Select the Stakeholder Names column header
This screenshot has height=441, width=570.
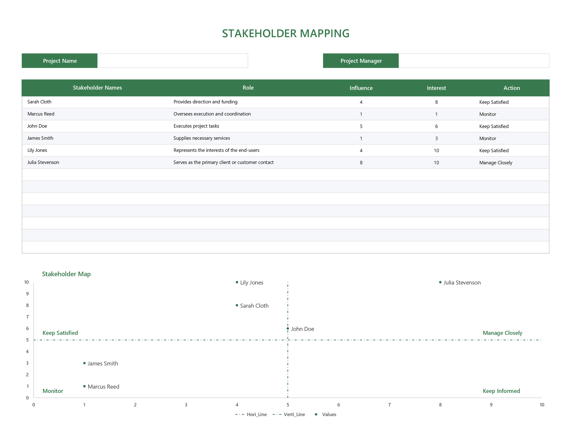(x=97, y=88)
